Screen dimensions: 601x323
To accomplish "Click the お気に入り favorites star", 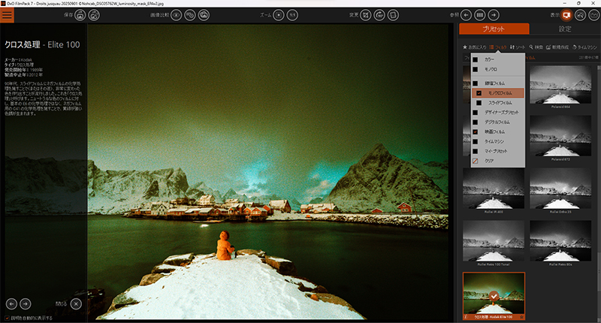I will tap(475, 47).
